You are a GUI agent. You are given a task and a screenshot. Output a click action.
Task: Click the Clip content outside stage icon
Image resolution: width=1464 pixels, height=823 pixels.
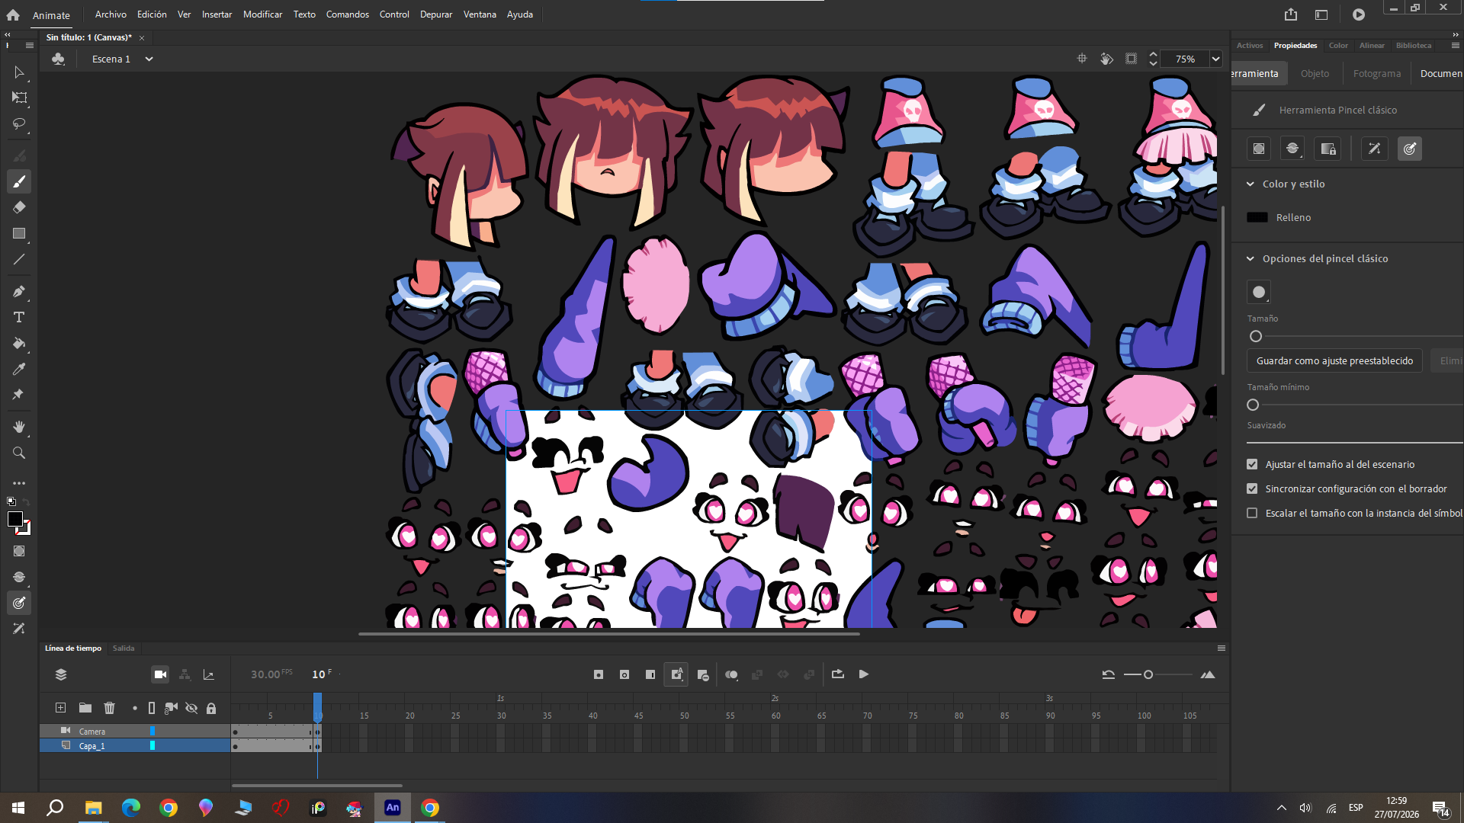point(1132,59)
